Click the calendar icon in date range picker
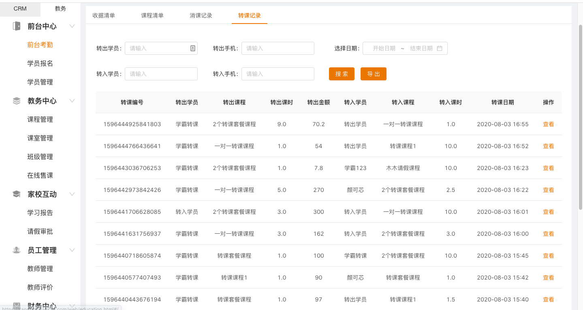The image size is (583, 310). click(440, 48)
